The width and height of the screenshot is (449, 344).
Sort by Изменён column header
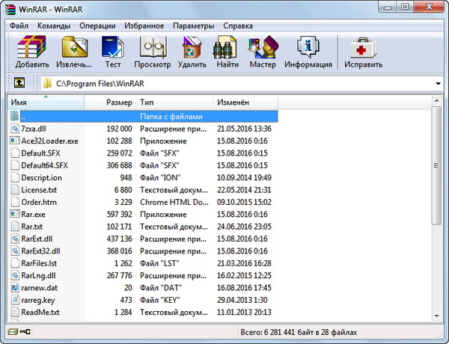click(x=233, y=102)
